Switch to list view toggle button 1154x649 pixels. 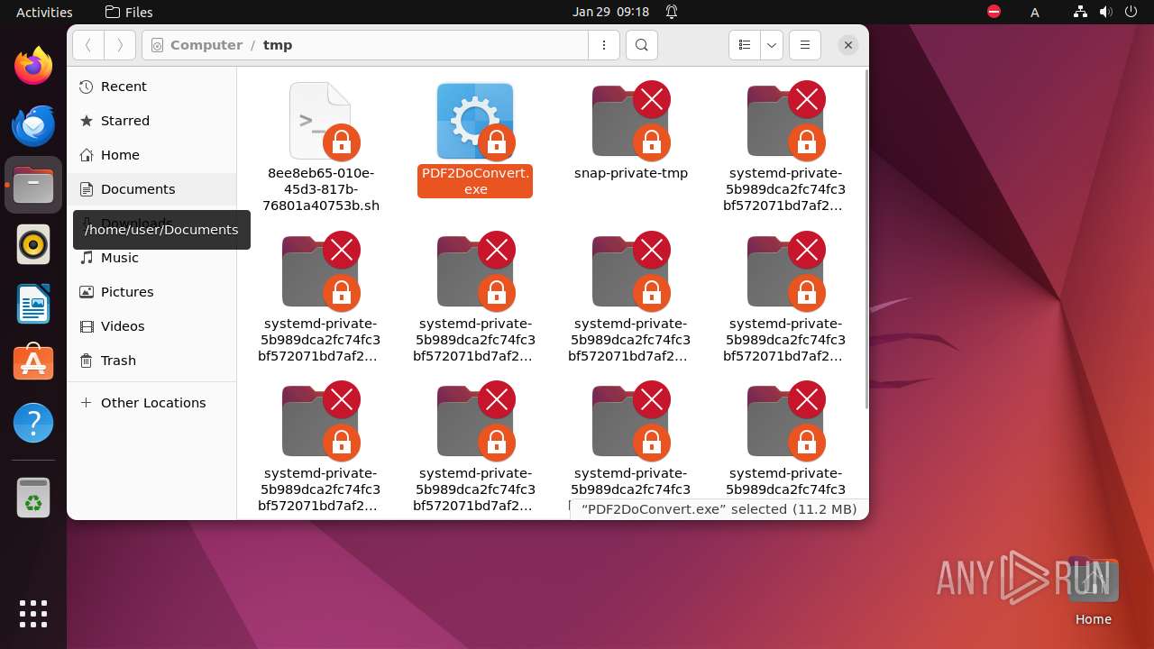pos(744,45)
